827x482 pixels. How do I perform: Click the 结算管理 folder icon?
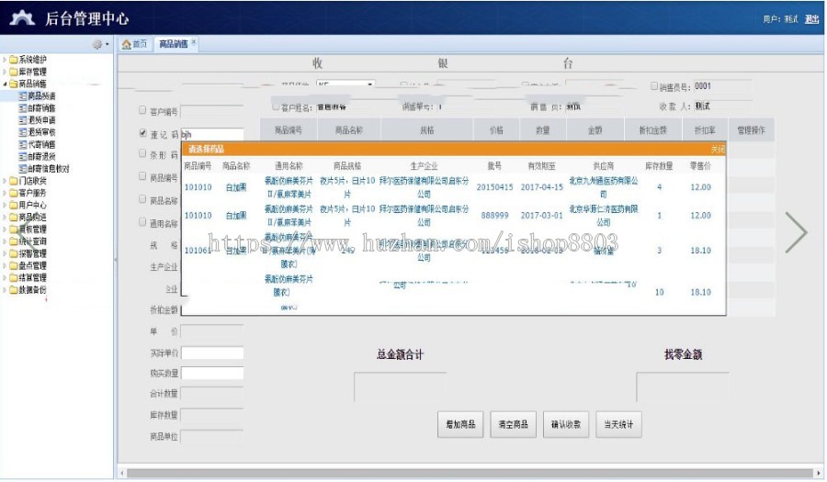(14, 277)
